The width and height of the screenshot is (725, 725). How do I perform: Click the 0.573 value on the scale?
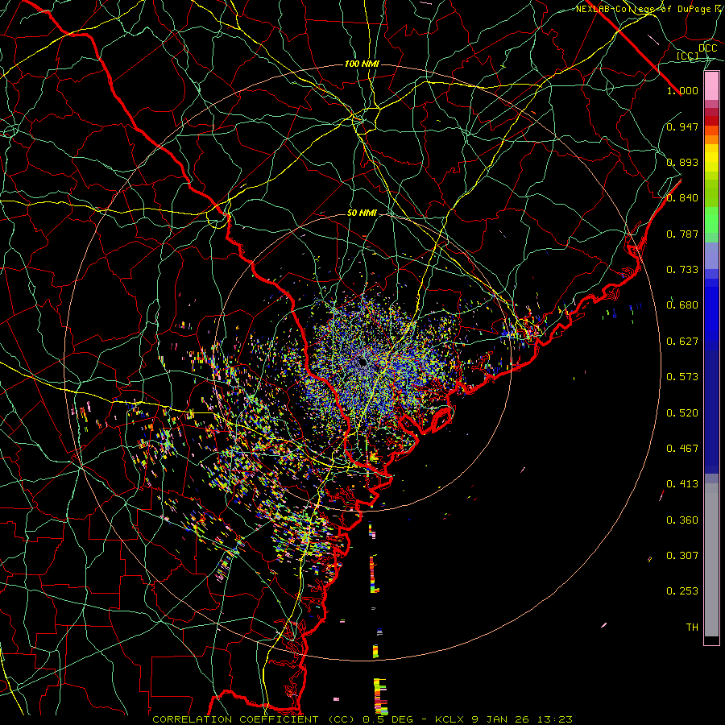(x=682, y=377)
